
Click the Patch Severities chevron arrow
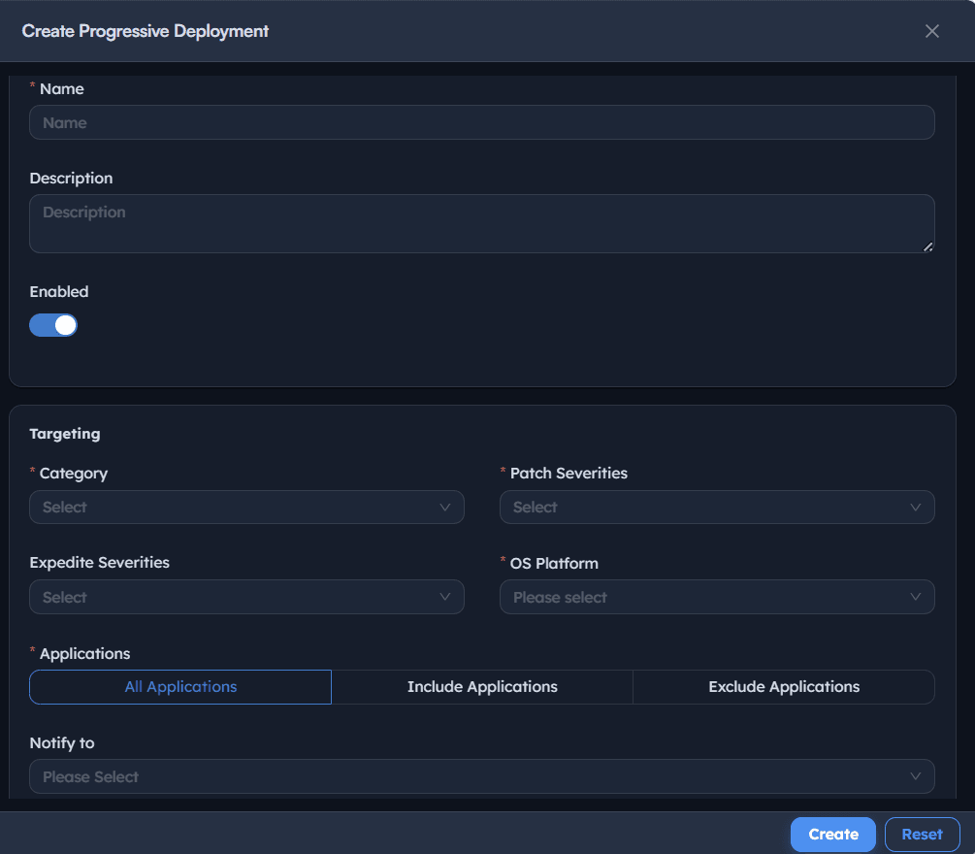coord(915,507)
